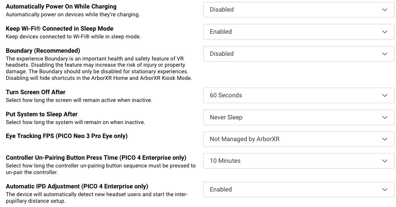Click chevron arrow beside 10 Minutes

tap(385, 161)
